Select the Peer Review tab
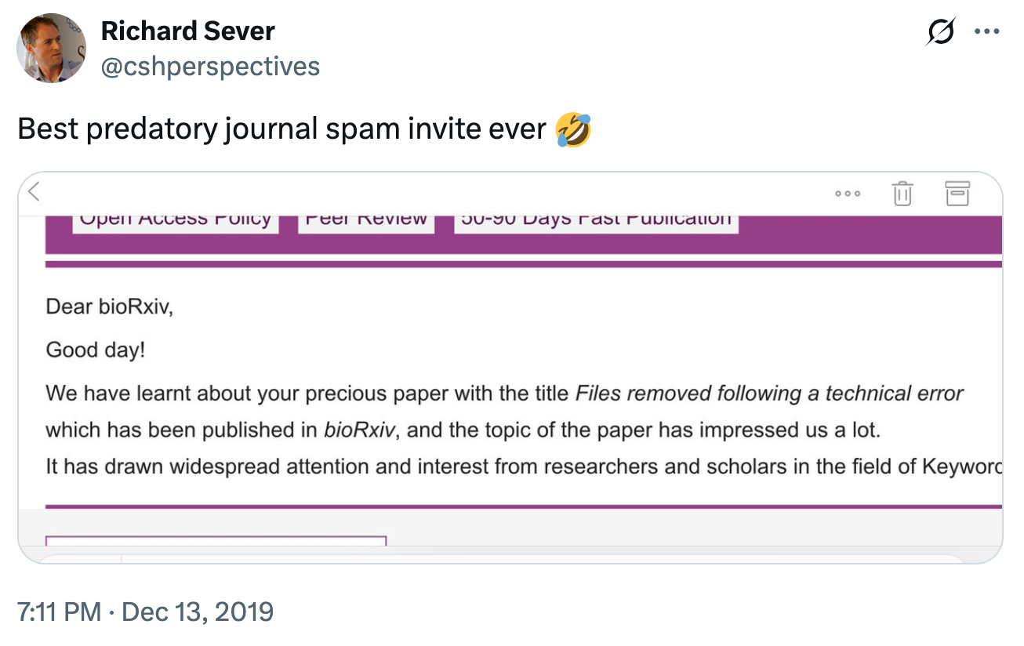Screen dimensions: 1024x646 pyautogui.click(x=366, y=220)
